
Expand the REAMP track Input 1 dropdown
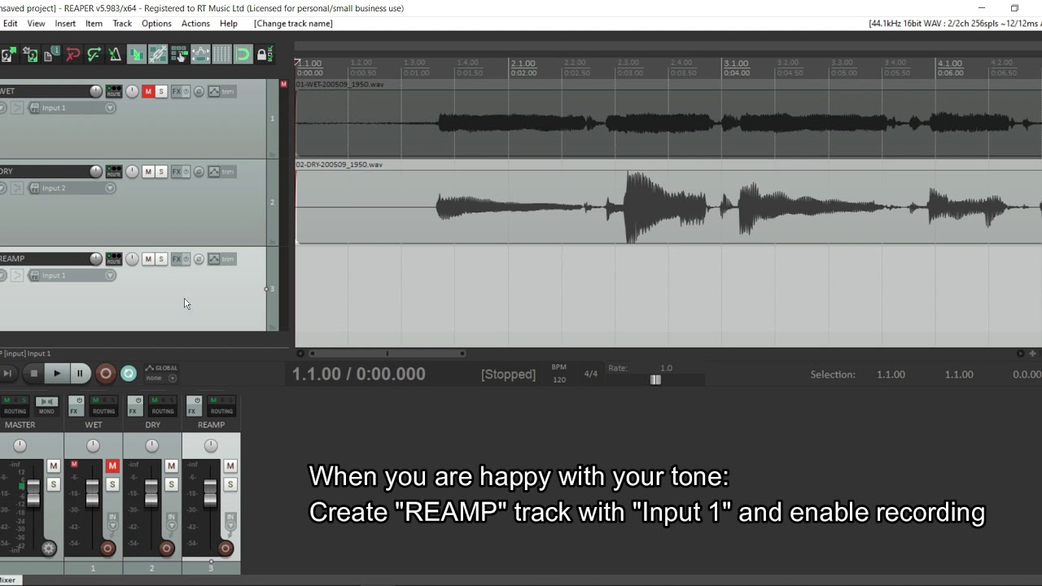tap(110, 275)
